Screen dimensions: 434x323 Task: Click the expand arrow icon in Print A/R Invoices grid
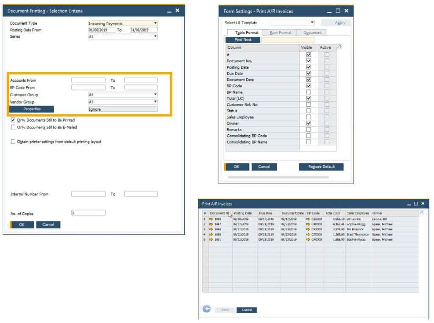pyautogui.click(x=421, y=212)
